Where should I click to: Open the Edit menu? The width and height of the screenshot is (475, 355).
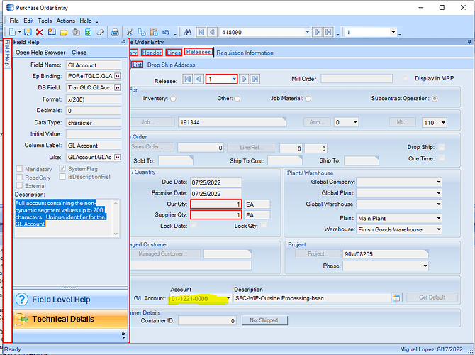[x=28, y=21]
